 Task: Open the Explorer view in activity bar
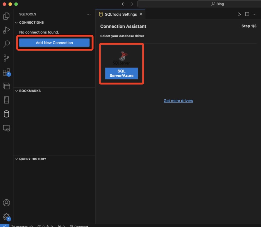click(x=6, y=16)
